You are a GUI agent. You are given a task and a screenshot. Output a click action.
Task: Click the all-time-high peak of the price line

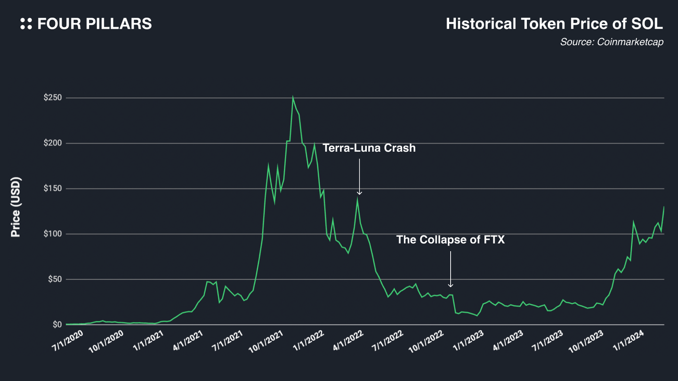pos(293,97)
